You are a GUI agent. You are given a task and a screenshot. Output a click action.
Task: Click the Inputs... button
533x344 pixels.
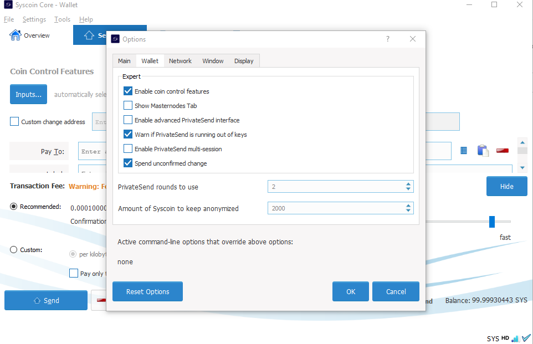[29, 94]
